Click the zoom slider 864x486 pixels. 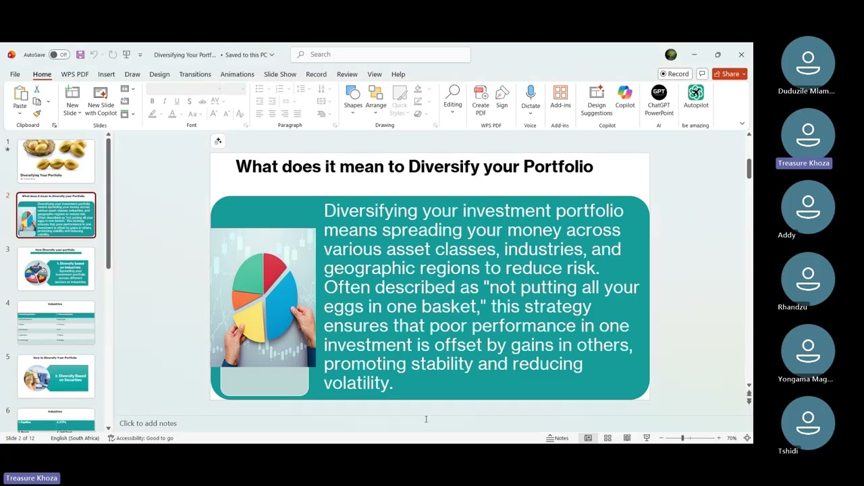pos(691,438)
